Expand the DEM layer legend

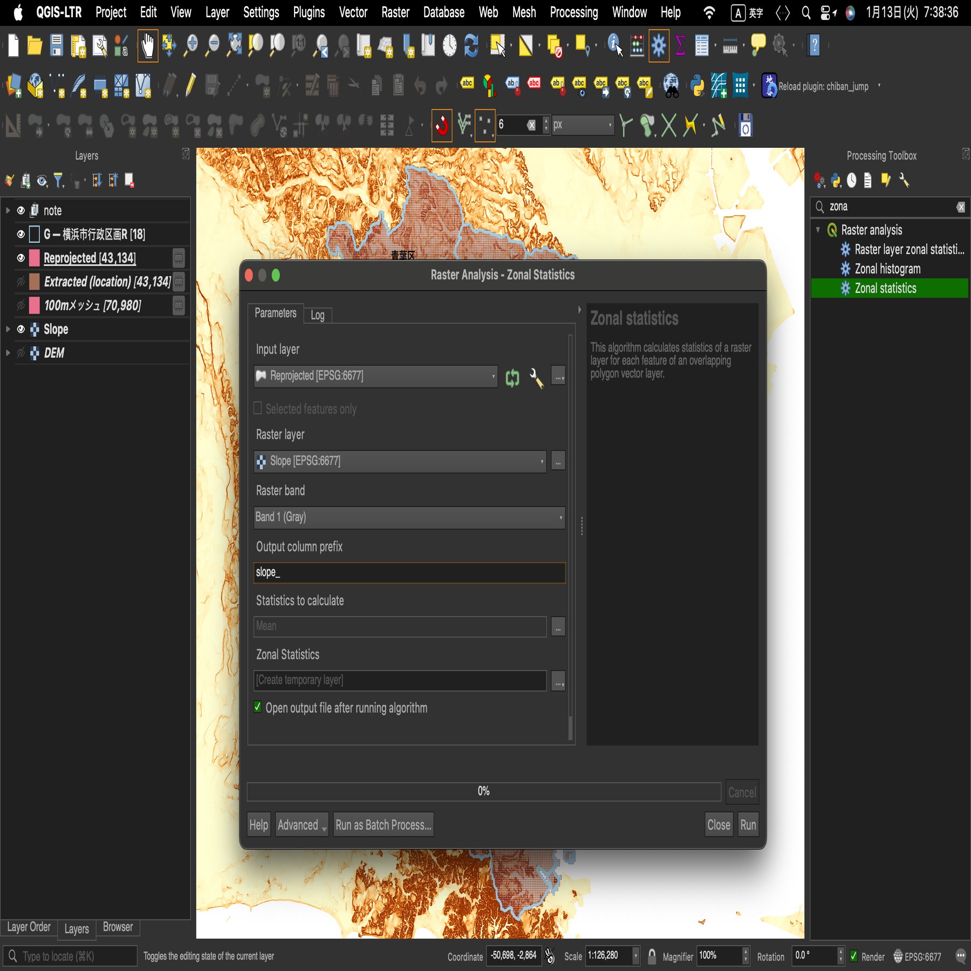click(8, 353)
